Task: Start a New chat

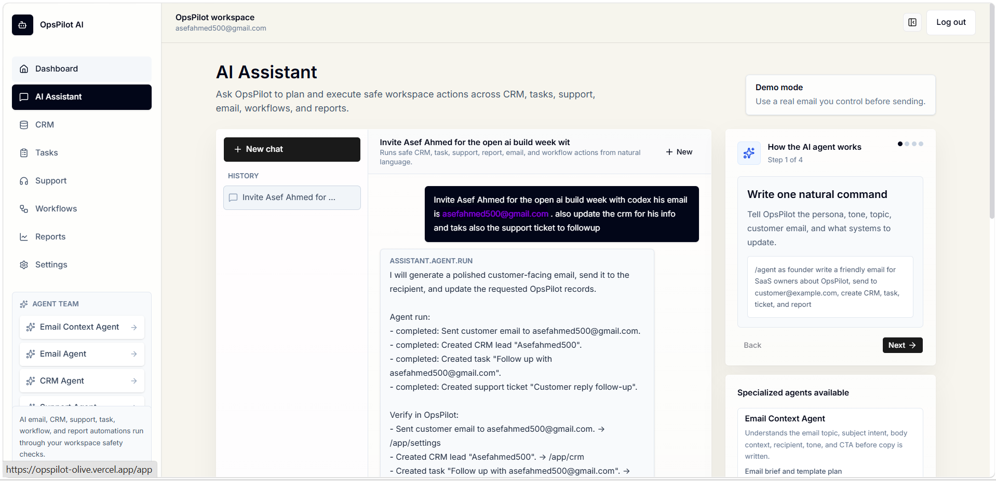Action: [292, 149]
